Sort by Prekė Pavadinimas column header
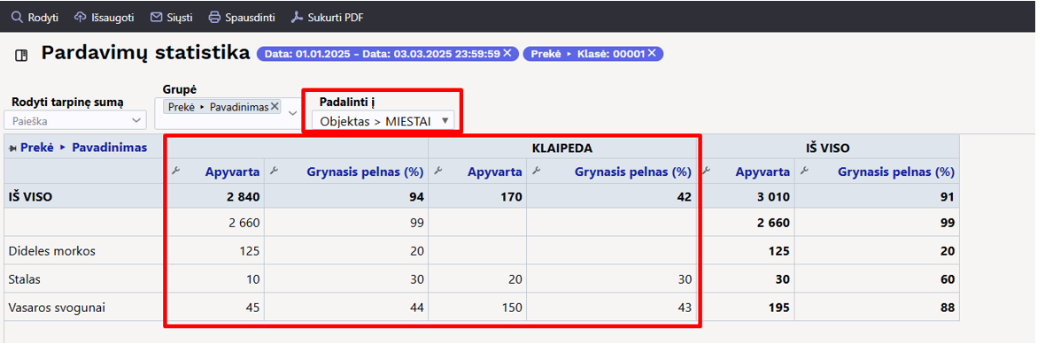This screenshot has width=1045, height=343. 83,148
